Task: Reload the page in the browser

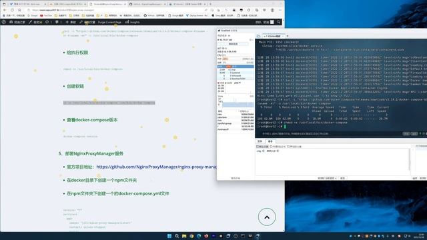Action: click(12, 10)
